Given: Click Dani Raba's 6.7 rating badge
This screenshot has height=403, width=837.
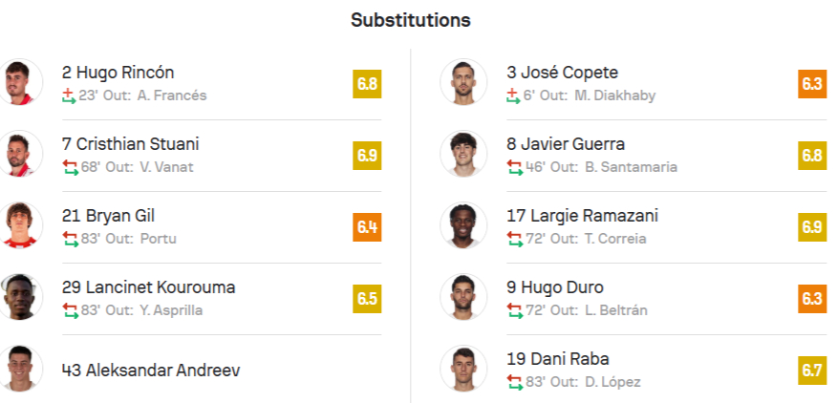Looking at the screenshot, I should (x=812, y=370).
